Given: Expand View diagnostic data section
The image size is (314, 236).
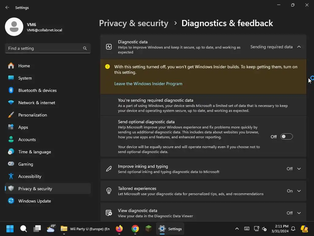Looking at the screenshot, I should tap(299, 213).
